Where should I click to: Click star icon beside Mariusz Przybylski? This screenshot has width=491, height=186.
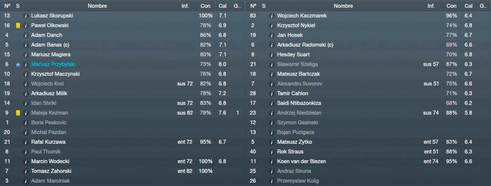(x=18, y=65)
